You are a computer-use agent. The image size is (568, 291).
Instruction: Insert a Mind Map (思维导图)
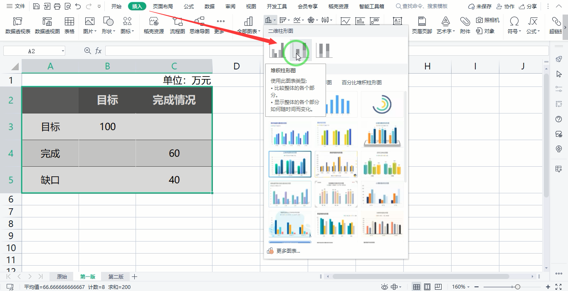(200, 25)
